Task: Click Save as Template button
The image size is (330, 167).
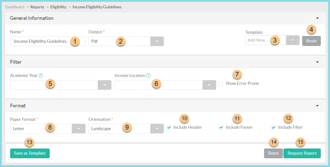Action: coord(30,153)
